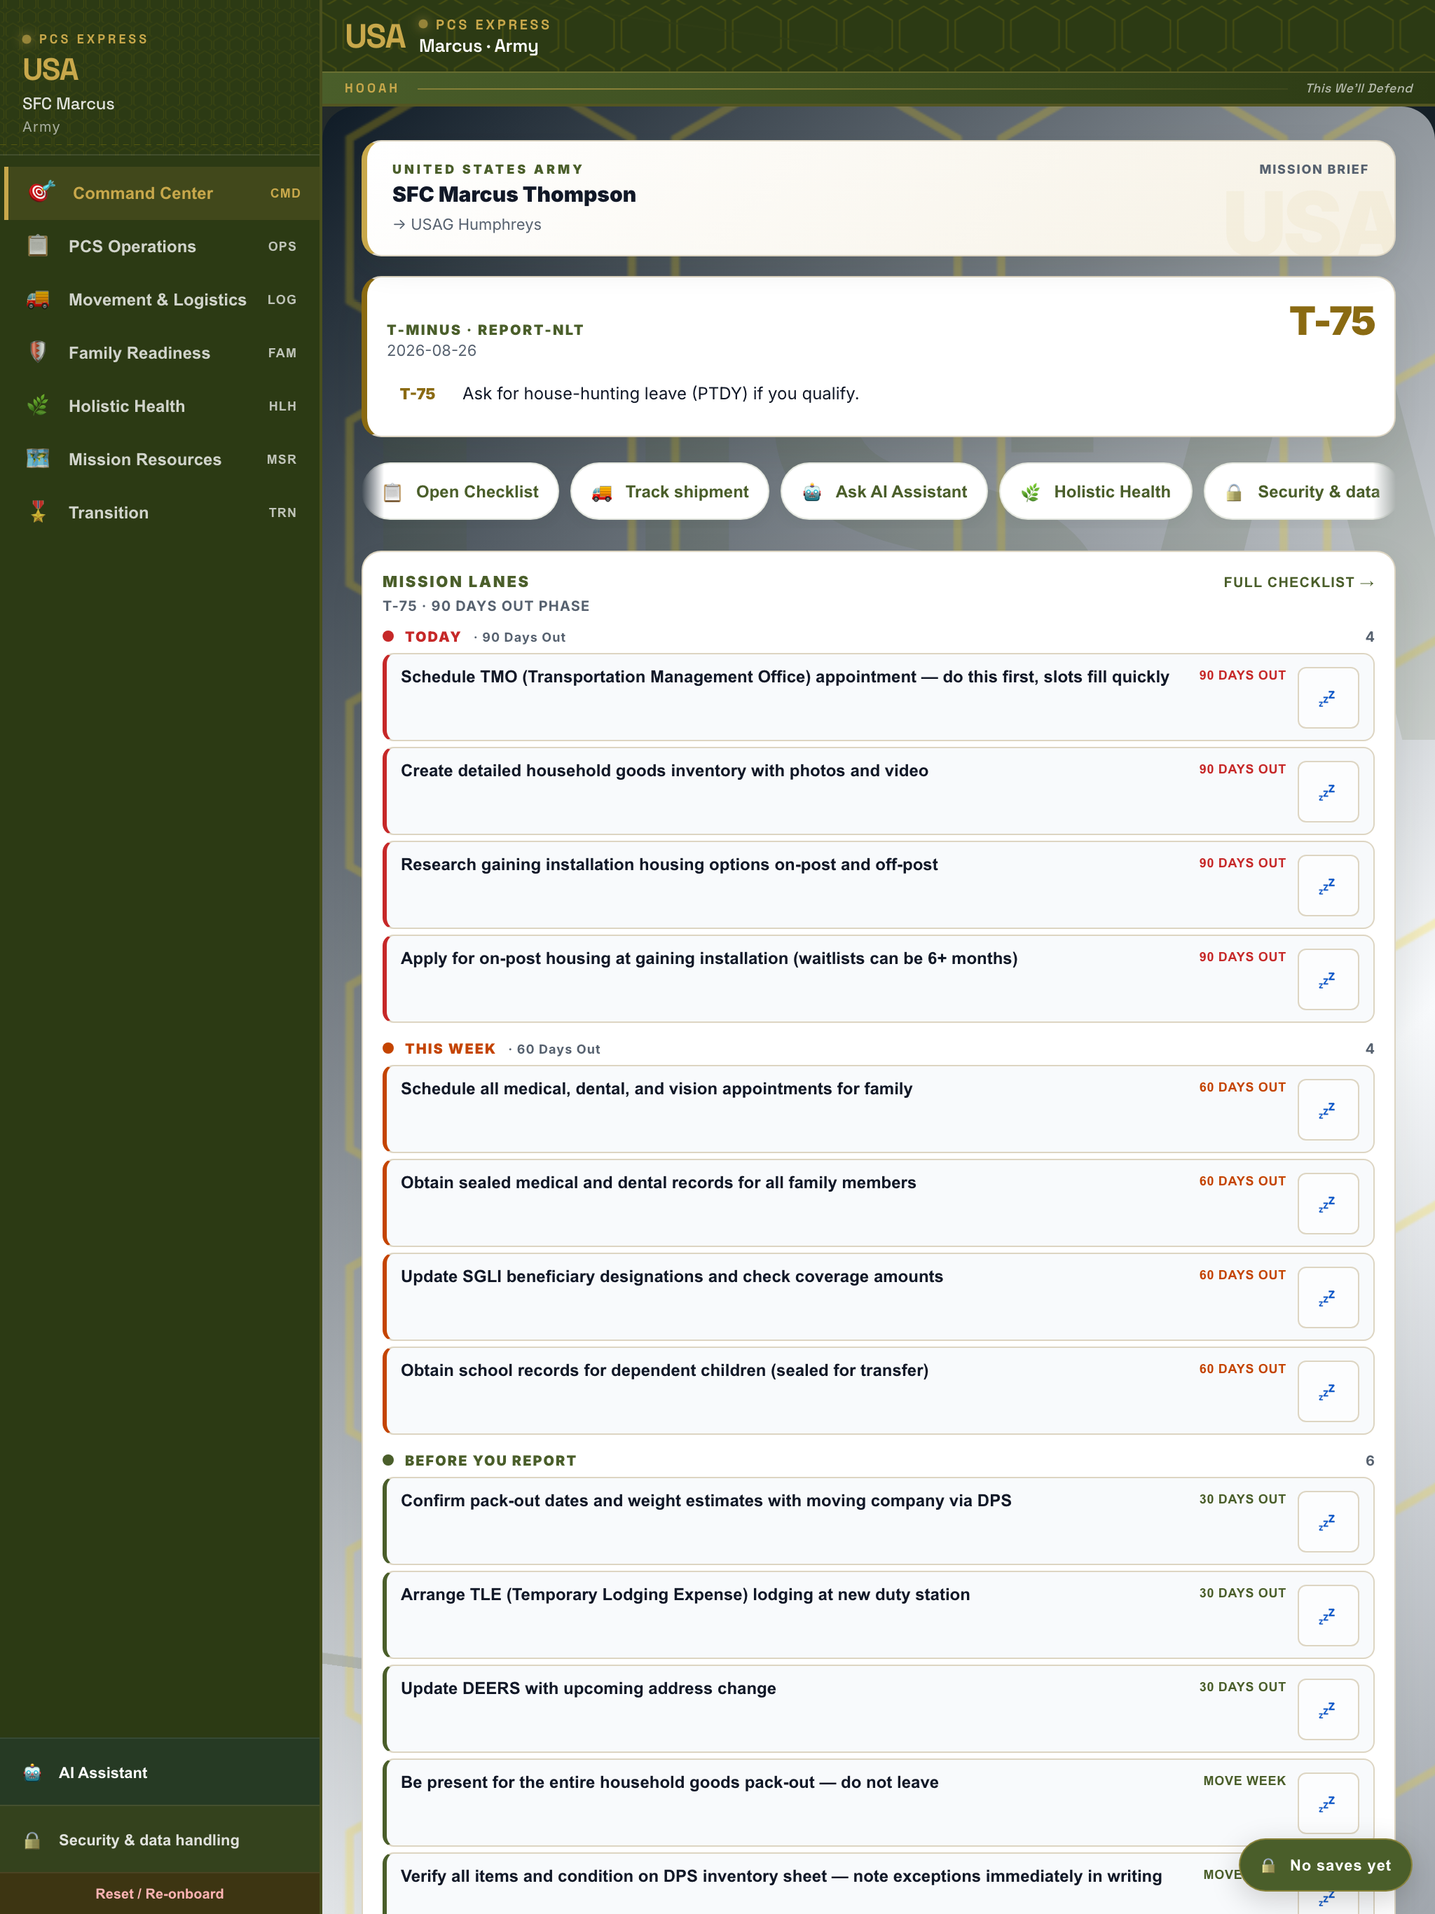This screenshot has height=1914, width=1435.
Task: Open Family Readiness section
Action: click(162, 353)
